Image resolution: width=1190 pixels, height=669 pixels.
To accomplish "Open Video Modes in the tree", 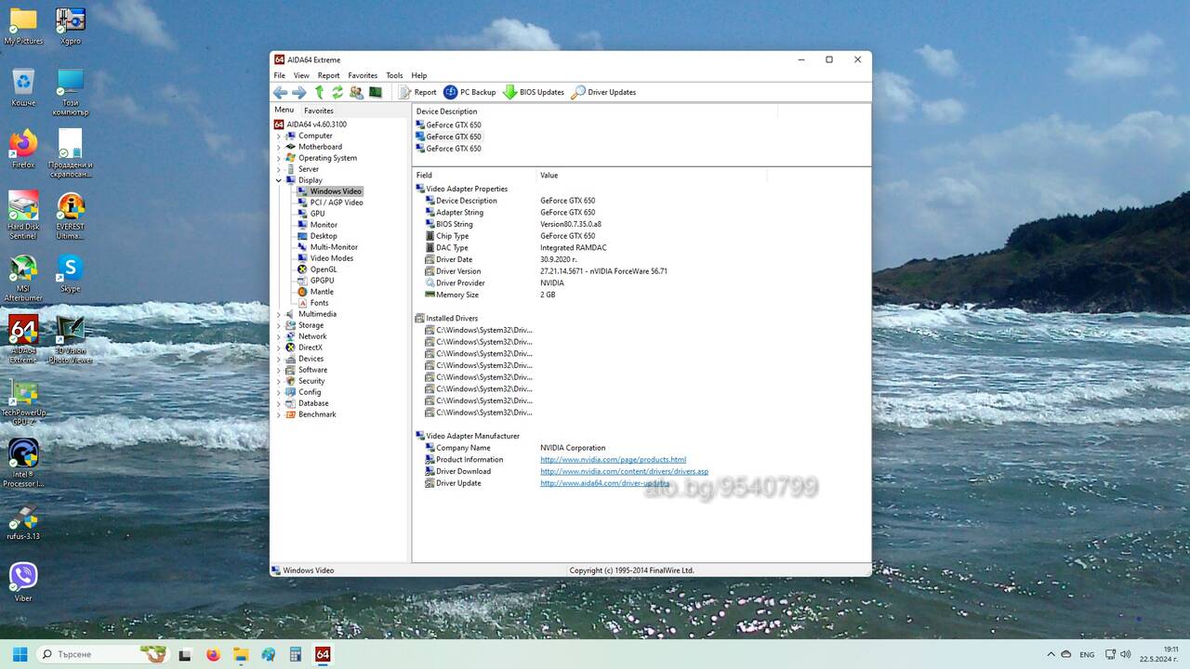I will pyautogui.click(x=332, y=258).
